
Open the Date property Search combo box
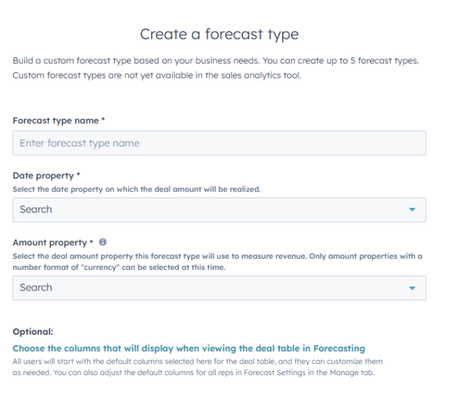(x=219, y=210)
